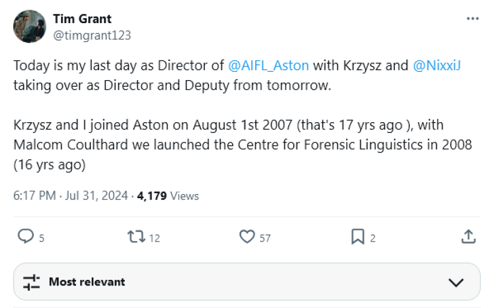Click the Tim Grant display name
Image resolution: width=494 pixels, height=308 pixels.
tap(82, 19)
